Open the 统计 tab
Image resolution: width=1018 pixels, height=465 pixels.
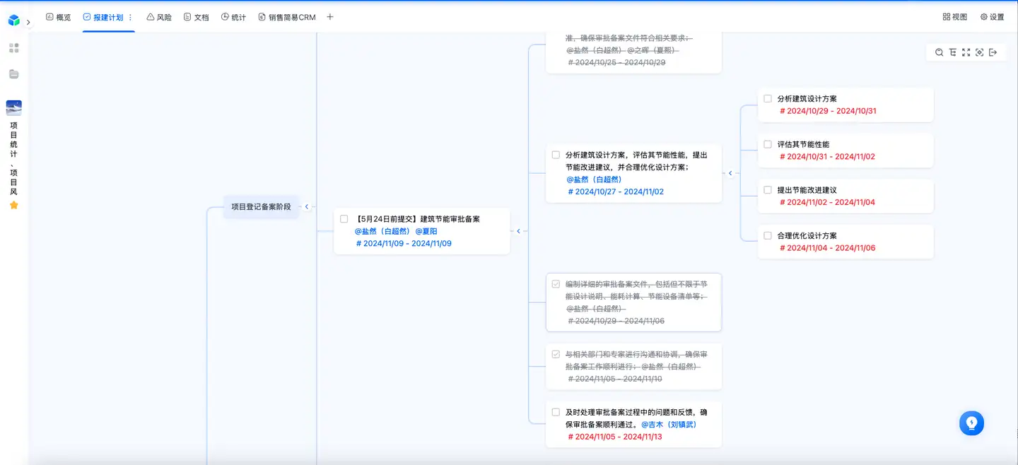(x=233, y=17)
